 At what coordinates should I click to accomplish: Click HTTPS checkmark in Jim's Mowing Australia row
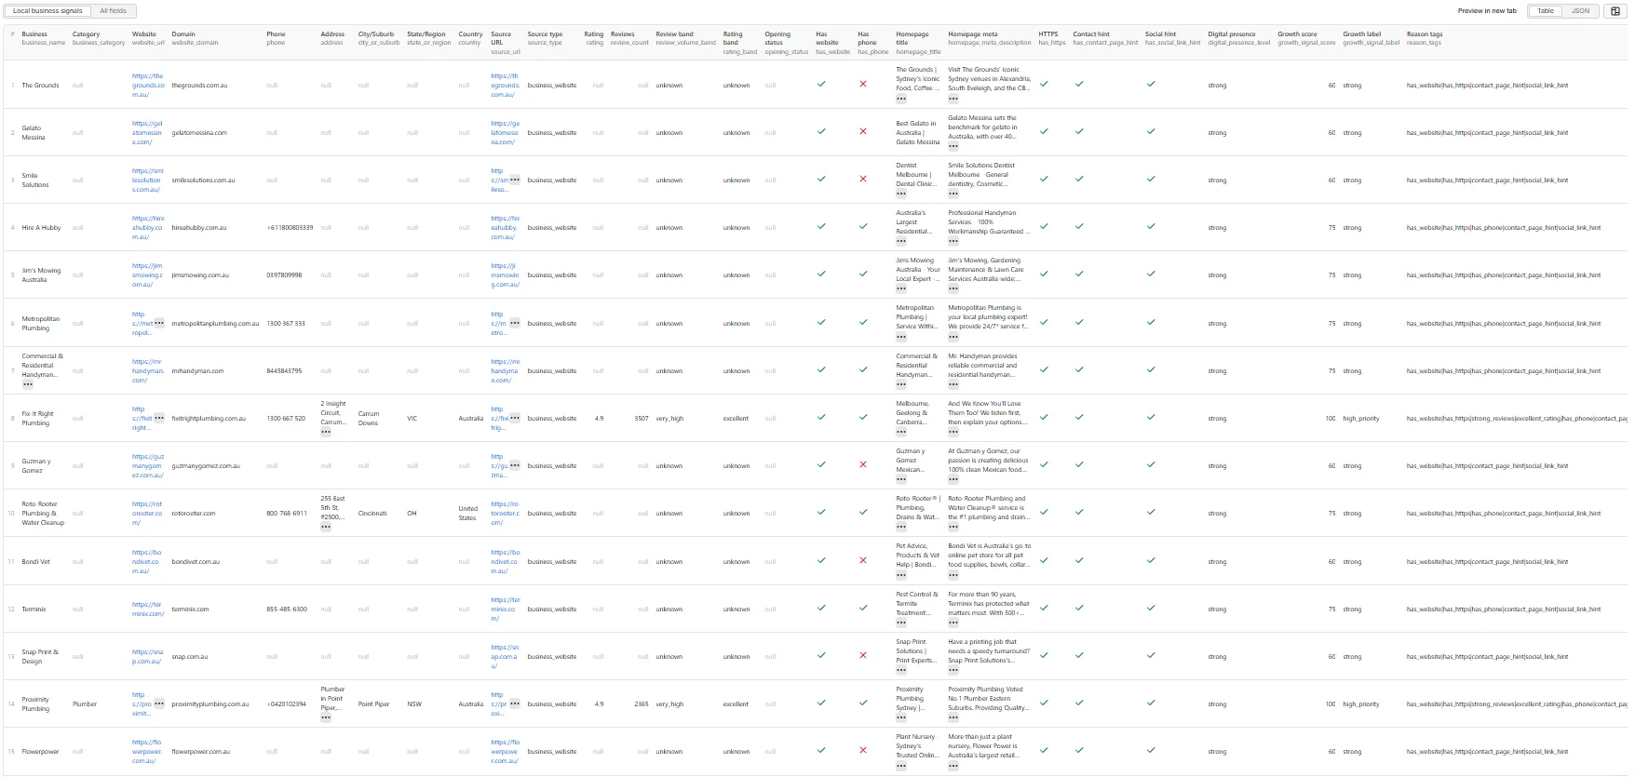(x=1044, y=274)
